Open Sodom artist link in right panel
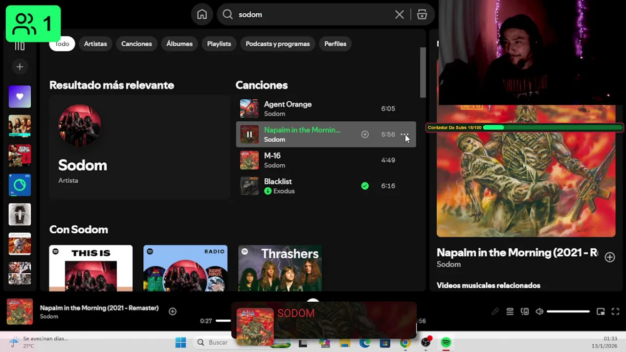Screen dimensions: 626x352 pos(448,264)
